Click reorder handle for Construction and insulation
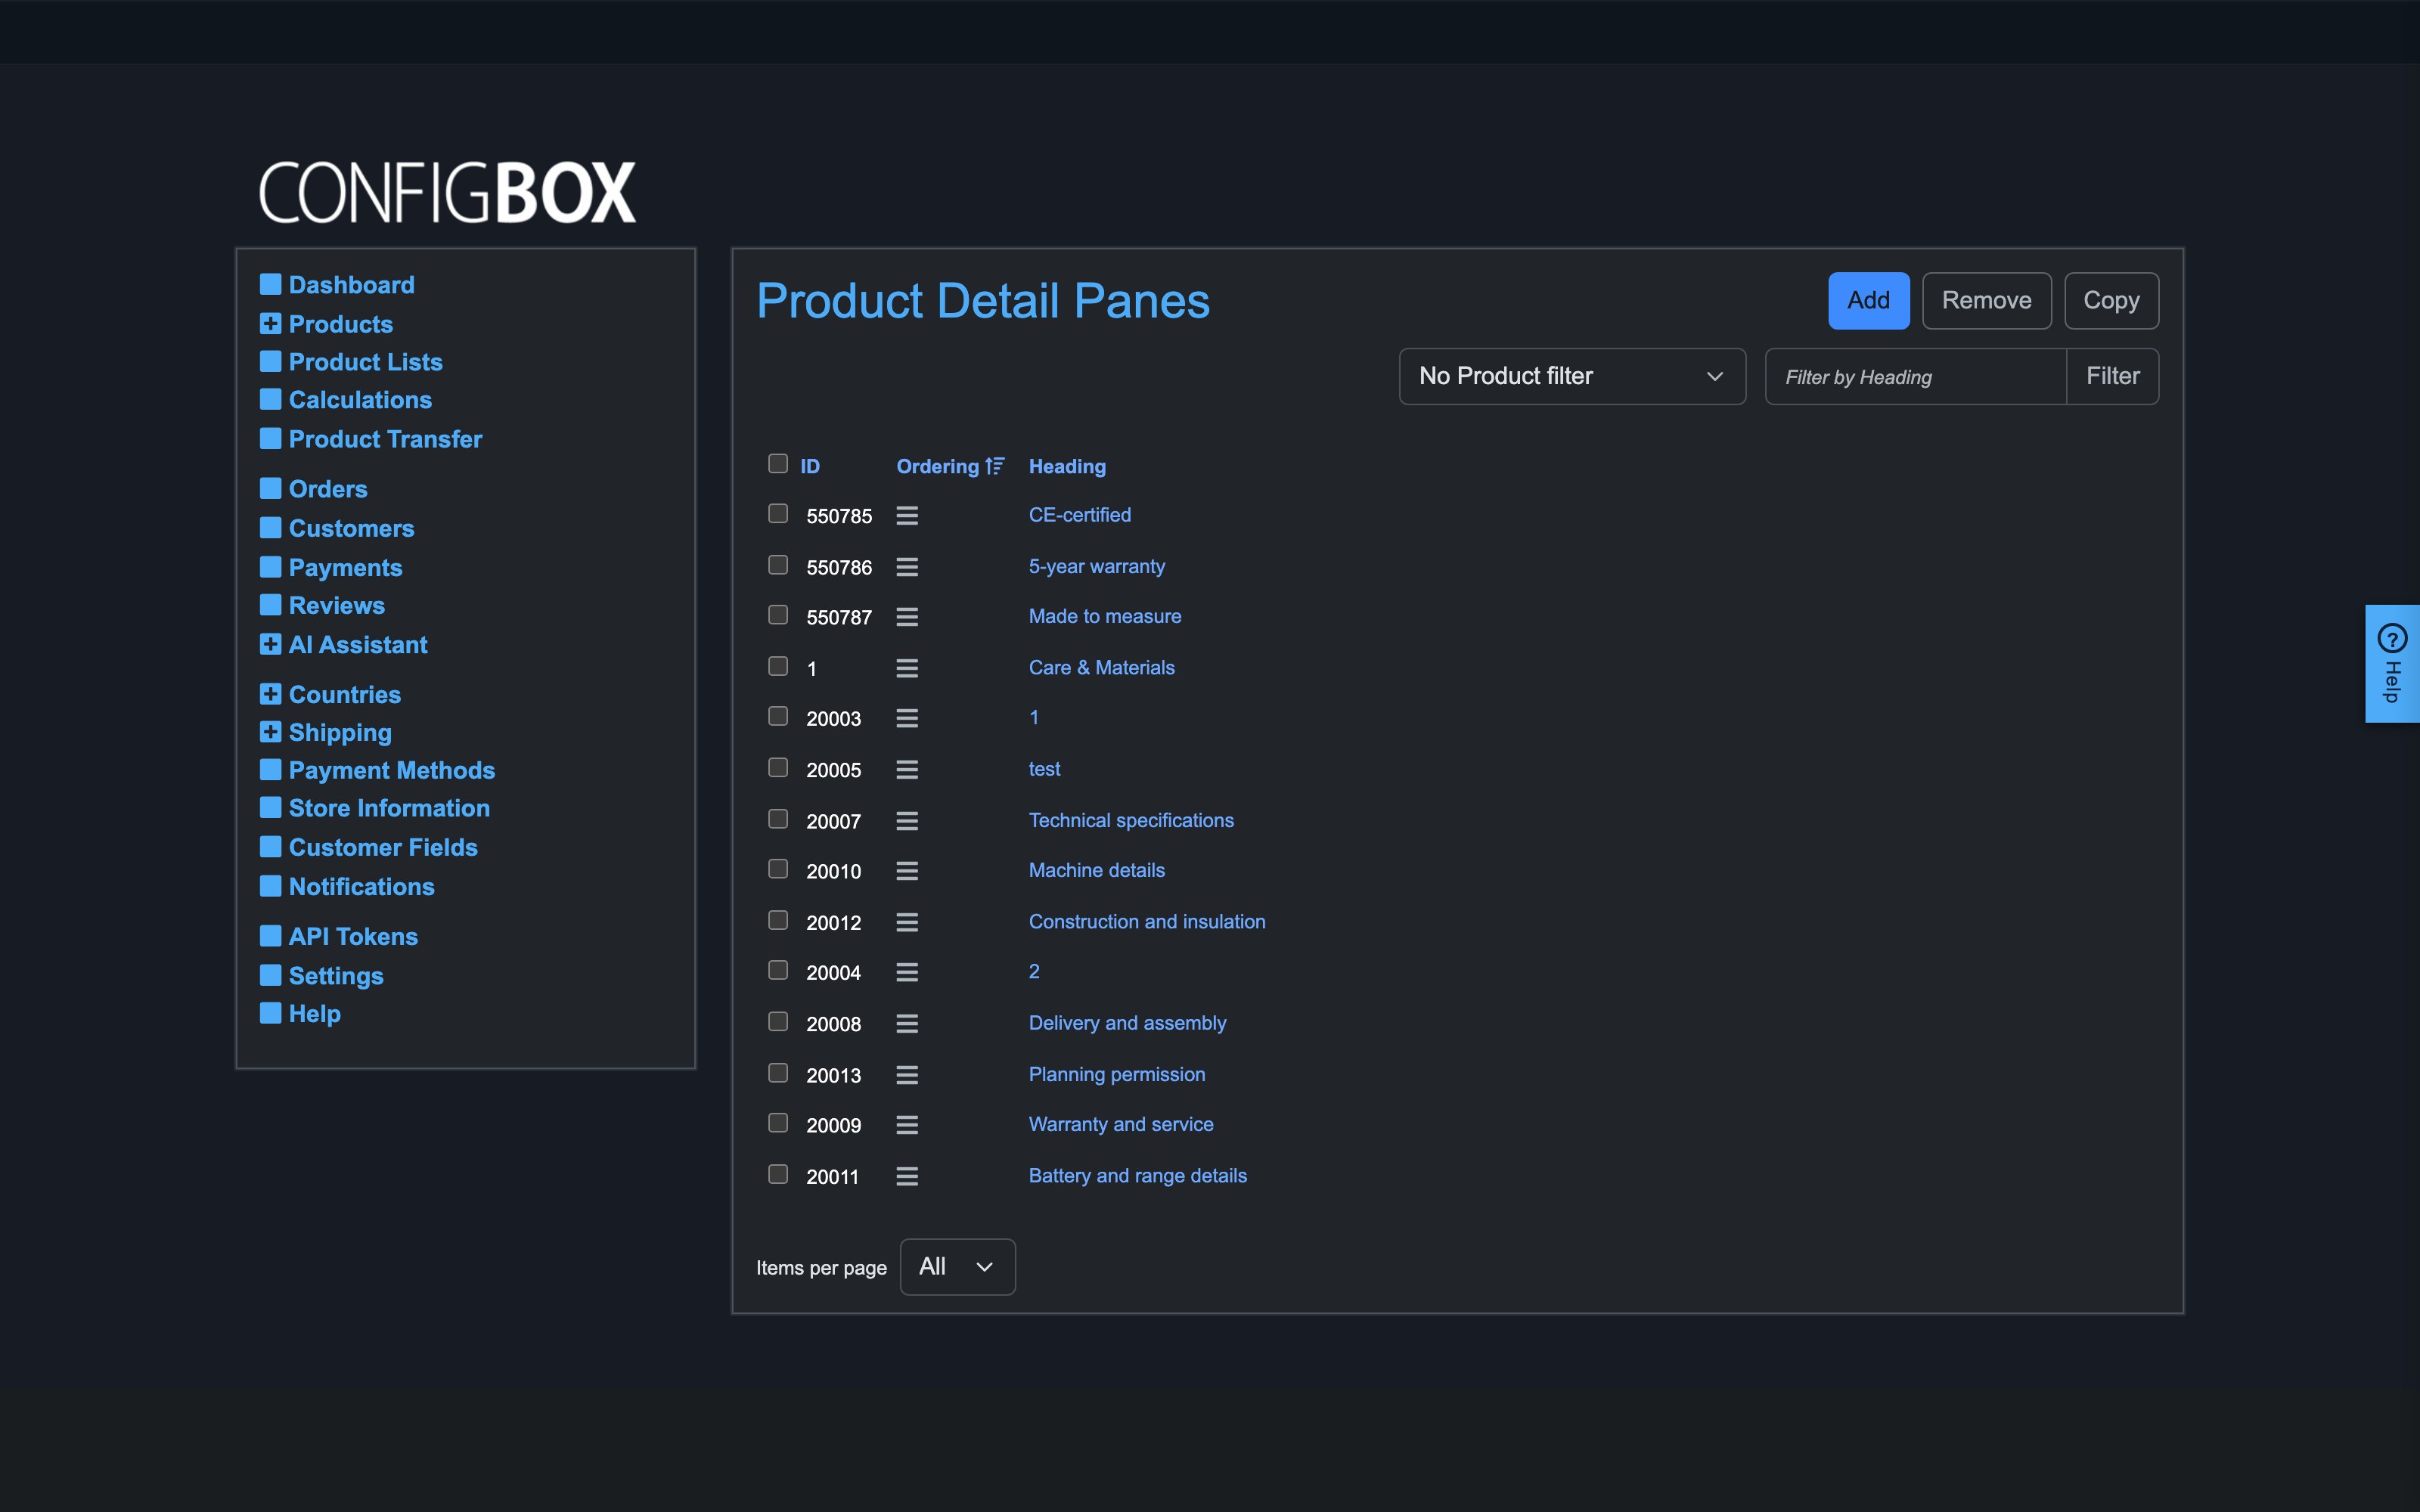Viewport: 2420px width, 1512px height. [x=907, y=922]
